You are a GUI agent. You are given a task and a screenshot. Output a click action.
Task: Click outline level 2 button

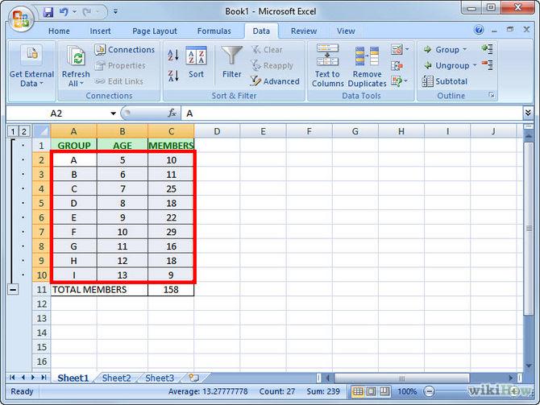coord(23,131)
